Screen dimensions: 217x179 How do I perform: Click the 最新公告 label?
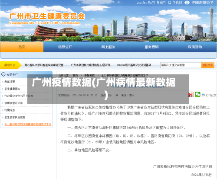click(x=10, y=65)
